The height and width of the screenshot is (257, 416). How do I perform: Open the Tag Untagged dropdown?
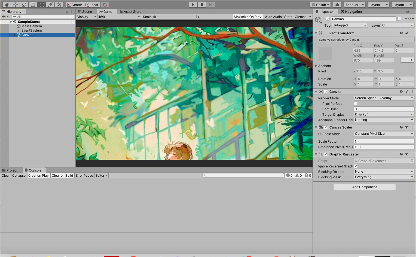(x=350, y=25)
